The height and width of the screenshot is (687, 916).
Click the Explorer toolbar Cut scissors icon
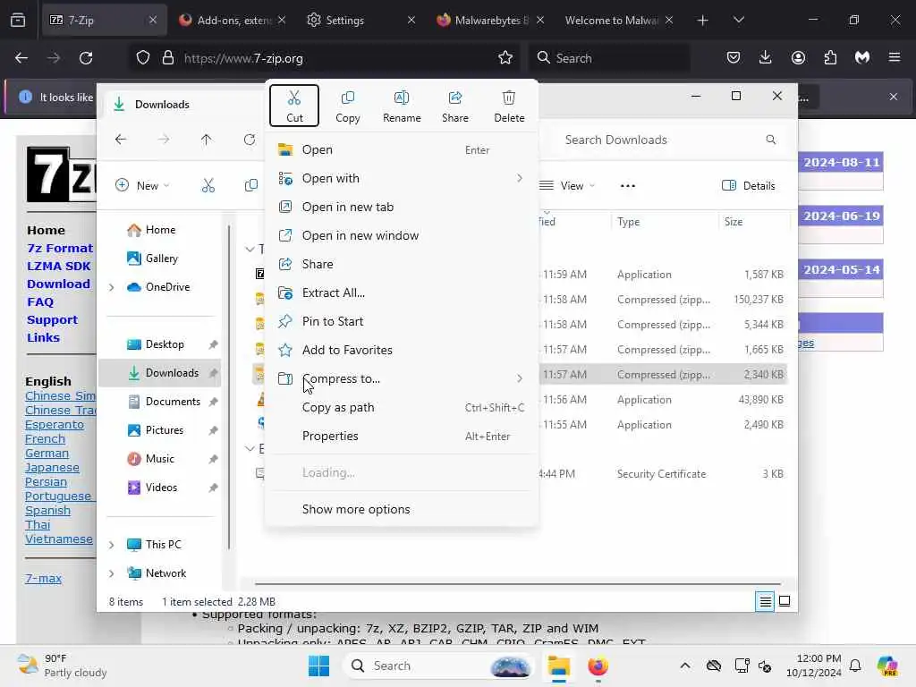(208, 186)
